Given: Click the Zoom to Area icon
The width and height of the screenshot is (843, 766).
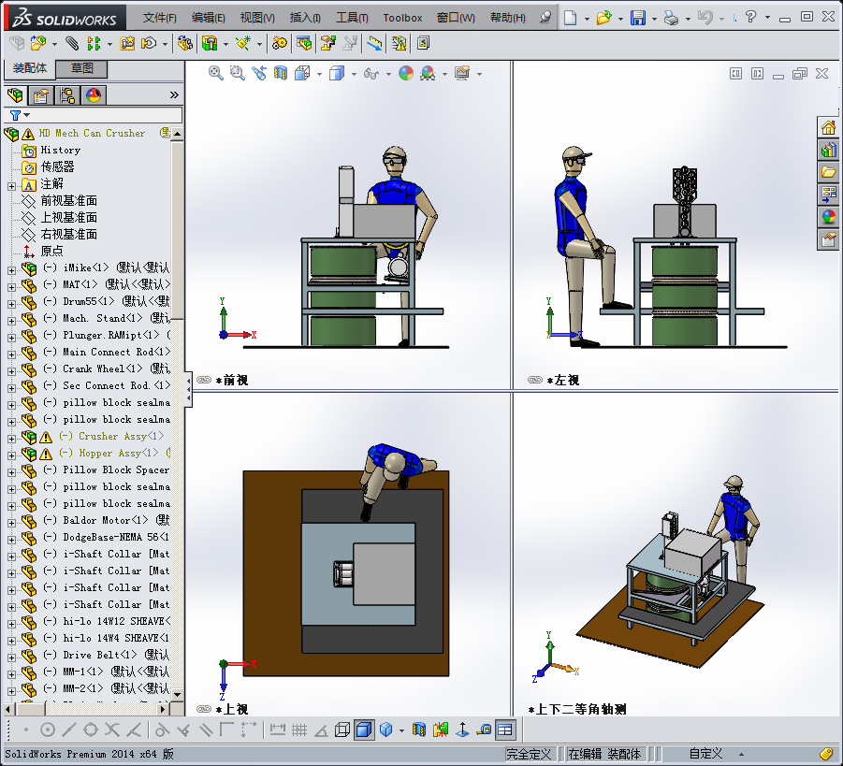Looking at the screenshot, I should [x=237, y=73].
